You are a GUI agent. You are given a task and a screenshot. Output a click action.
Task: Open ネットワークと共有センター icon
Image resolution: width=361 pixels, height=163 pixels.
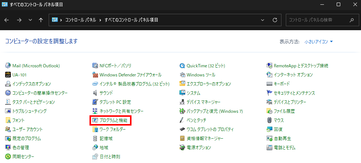tap(95, 111)
